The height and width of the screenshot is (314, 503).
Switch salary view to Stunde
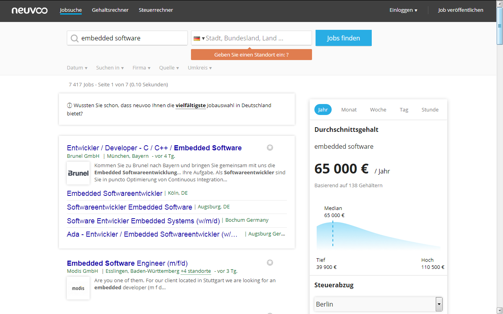click(430, 110)
